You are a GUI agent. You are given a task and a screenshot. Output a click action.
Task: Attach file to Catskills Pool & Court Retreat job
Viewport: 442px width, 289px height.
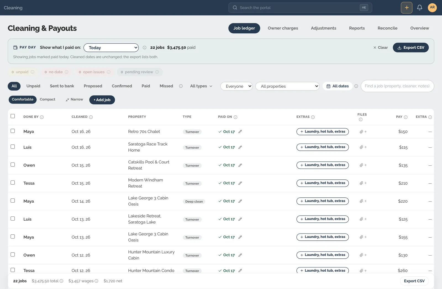pyautogui.click(x=363, y=165)
